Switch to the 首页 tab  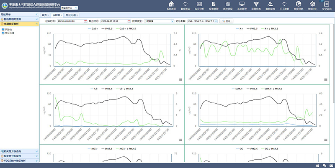click(x=44, y=15)
